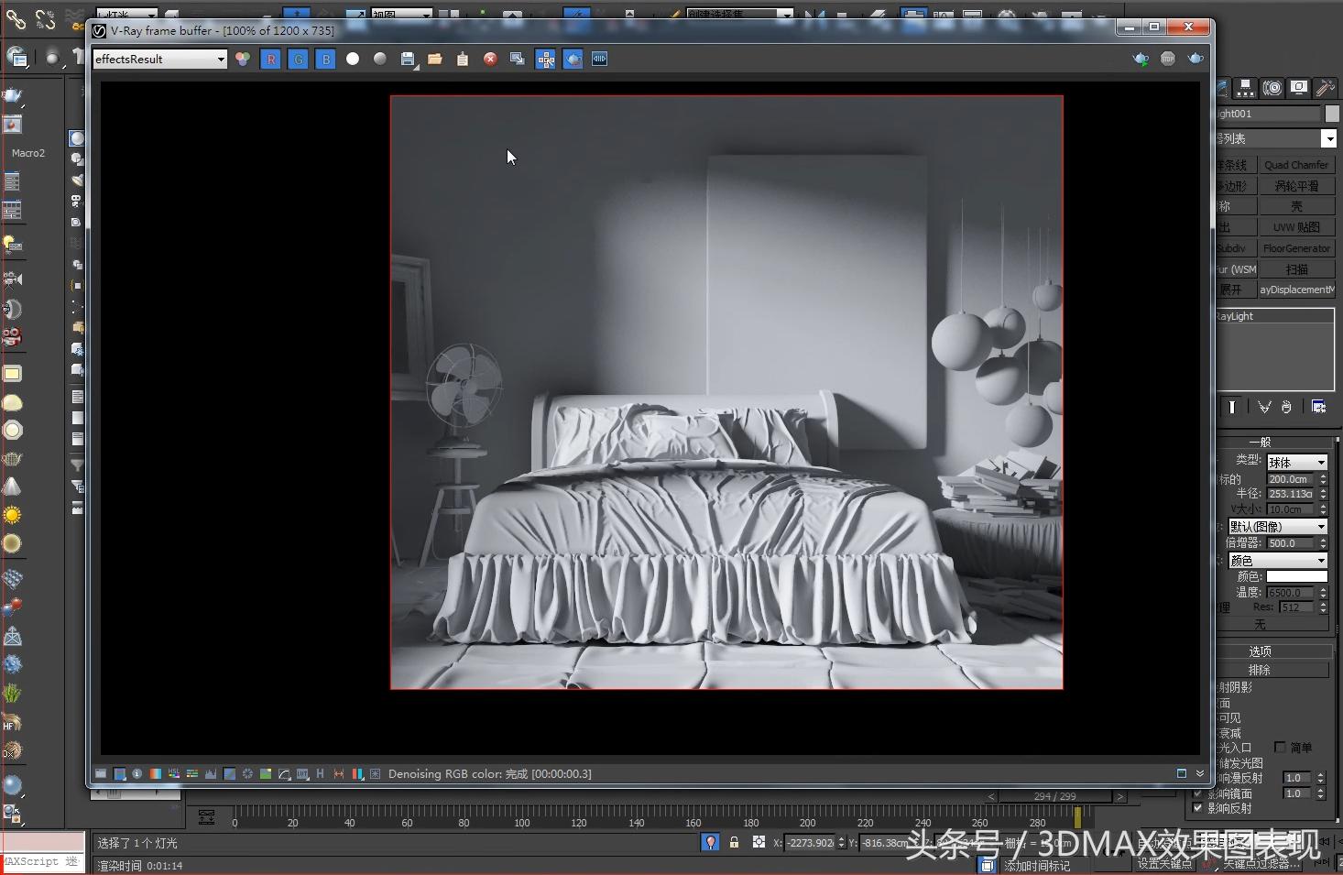Open image file using folder icon

pos(435,60)
